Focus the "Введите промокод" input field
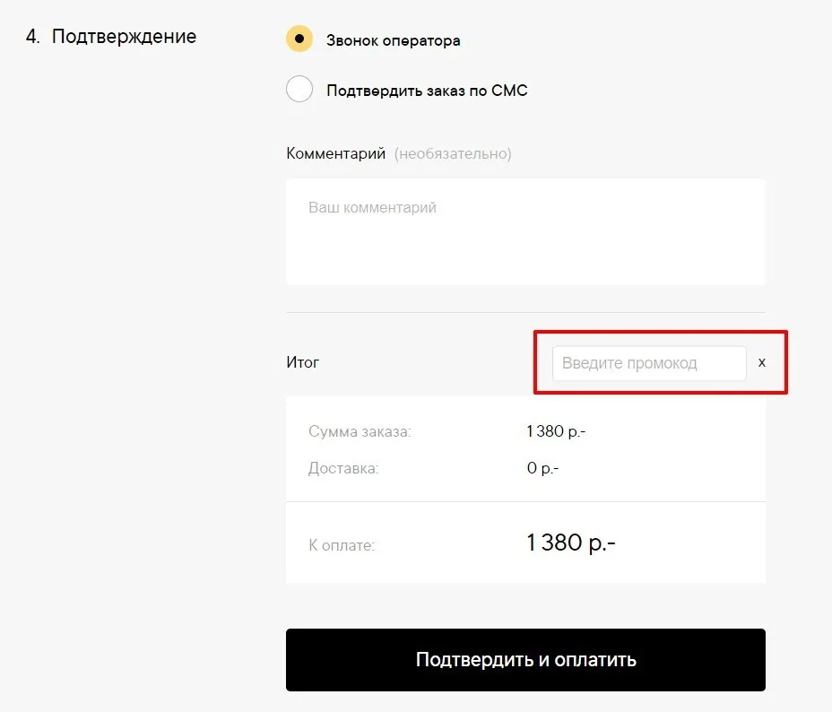This screenshot has height=712, width=832. coord(648,363)
